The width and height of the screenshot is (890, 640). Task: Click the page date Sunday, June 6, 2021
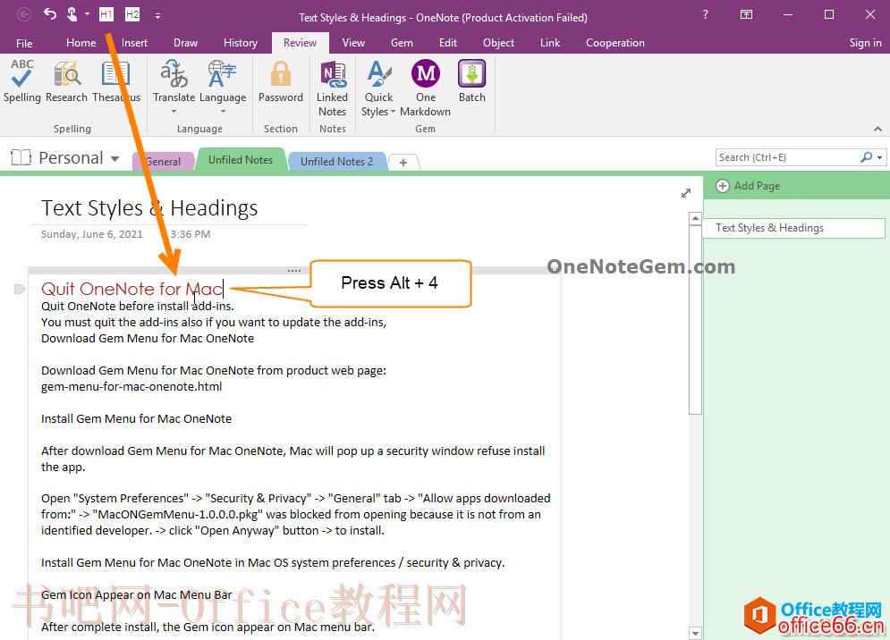point(92,234)
